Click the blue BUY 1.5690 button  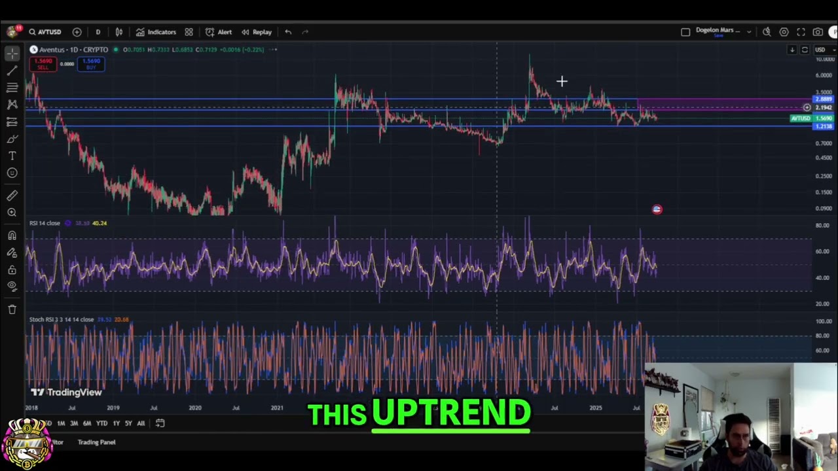91,64
